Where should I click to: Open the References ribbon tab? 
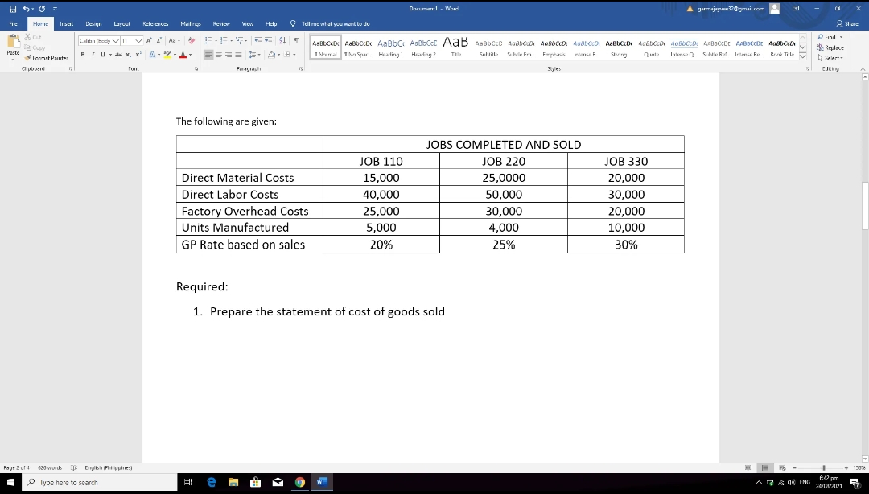click(x=156, y=23)
